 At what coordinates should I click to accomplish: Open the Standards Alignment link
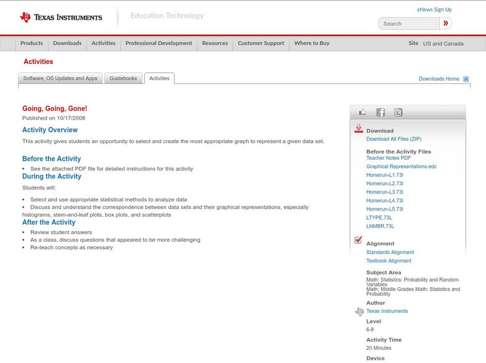tap(390, 253)
